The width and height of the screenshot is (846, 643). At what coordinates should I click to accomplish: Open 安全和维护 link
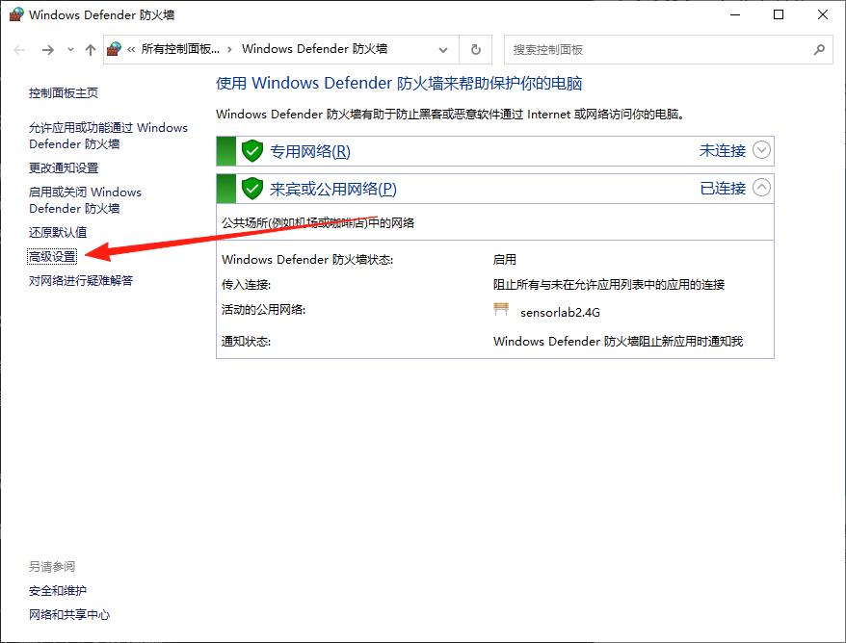point(58,591)
